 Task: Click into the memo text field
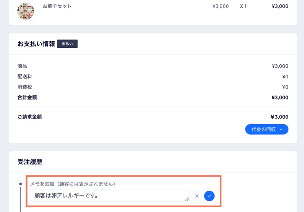109,195
